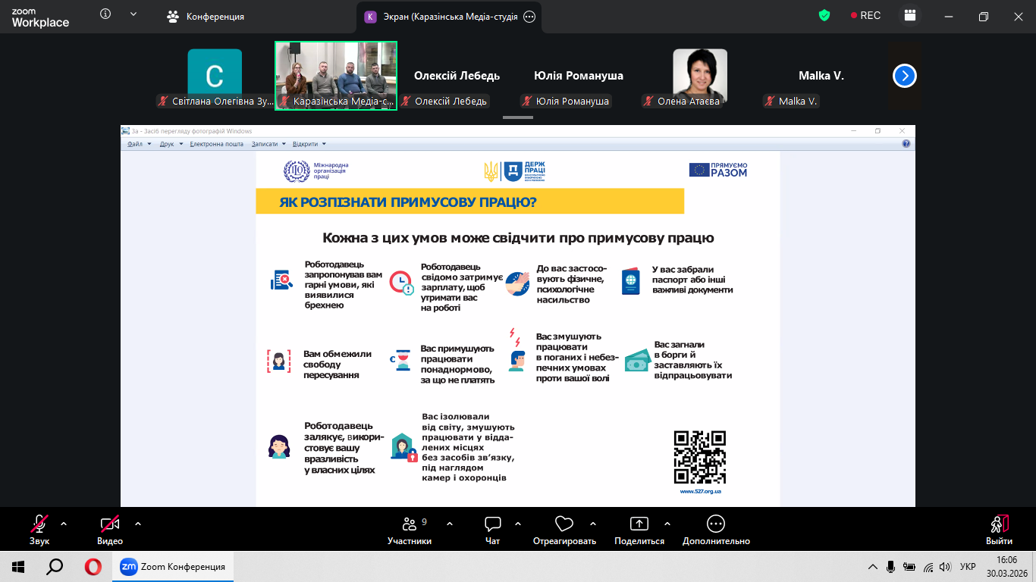The image size is (1036, 582).
Task: Open the Чат panel
Action: pyautogui.click(x=493, y=530)
